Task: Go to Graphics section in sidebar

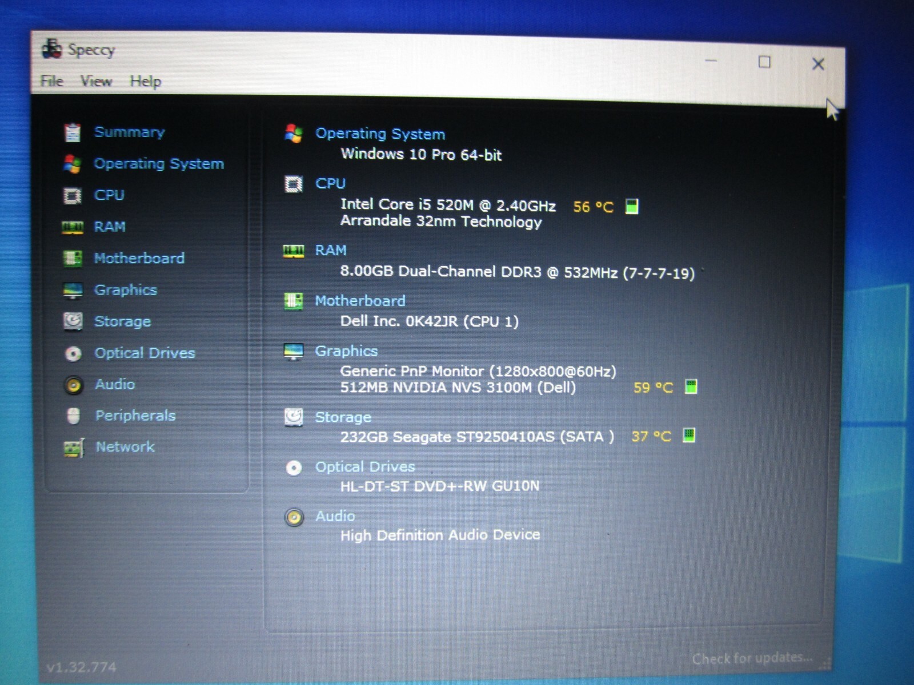Action: (126, 290)
